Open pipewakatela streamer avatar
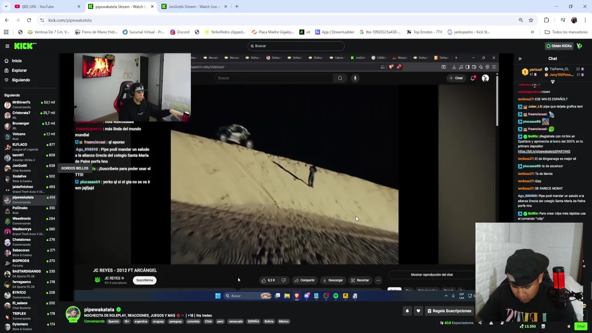Image resolution: width=592 pixels, height=333 pixels. click(x=73, y=314)
